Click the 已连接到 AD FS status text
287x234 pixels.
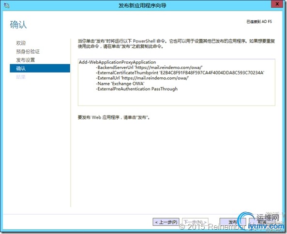259,22
